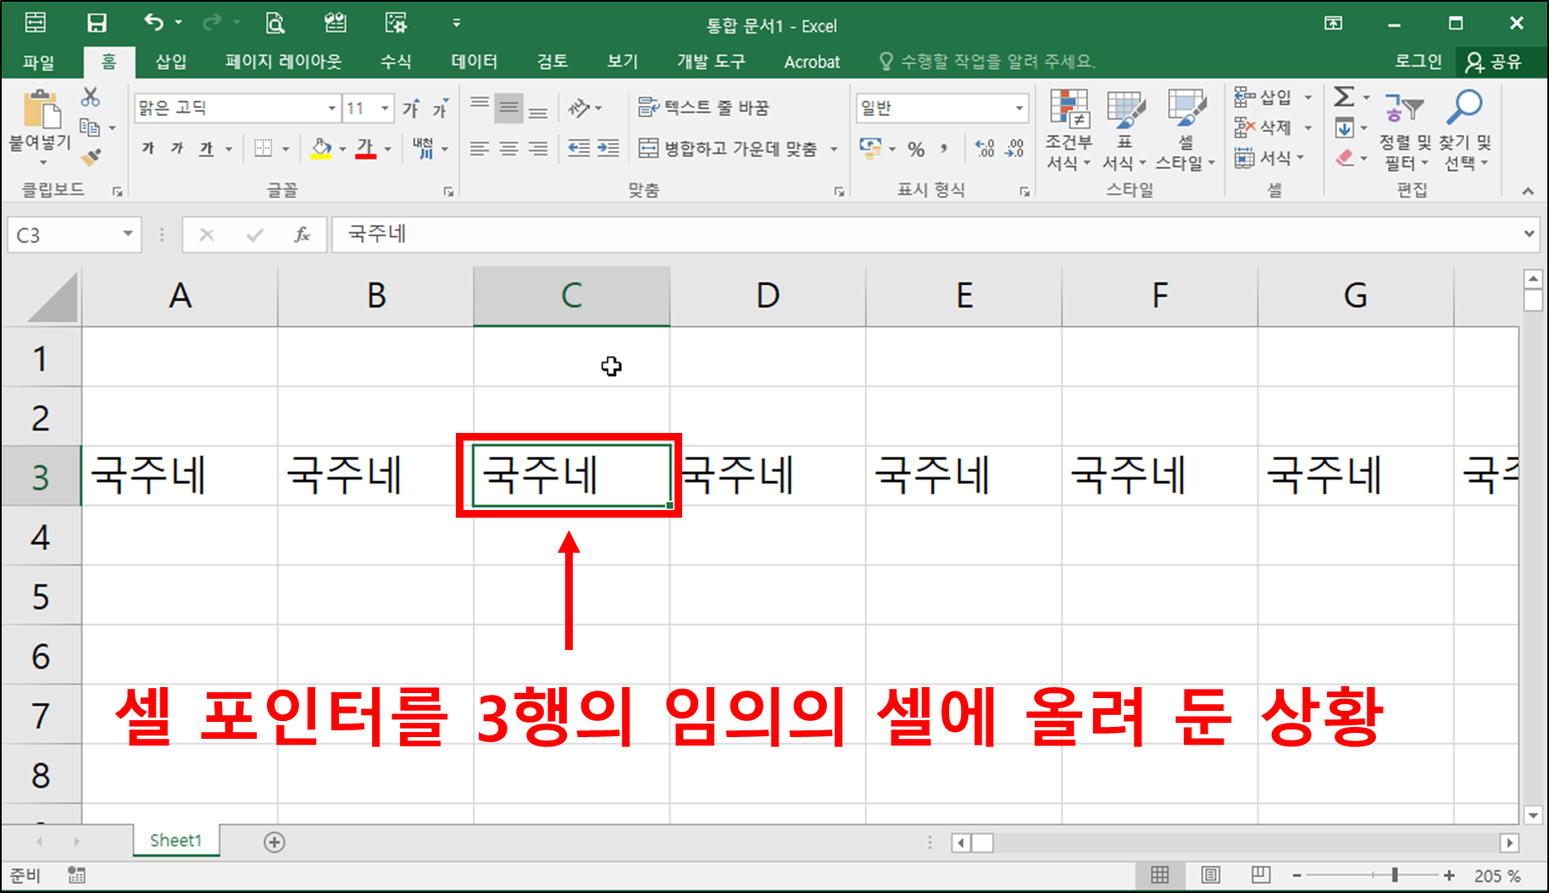Image resolution: width=1549 pixels, height=893 pixels.
Task: Click the cell borders icon
Action: (264, 149)
